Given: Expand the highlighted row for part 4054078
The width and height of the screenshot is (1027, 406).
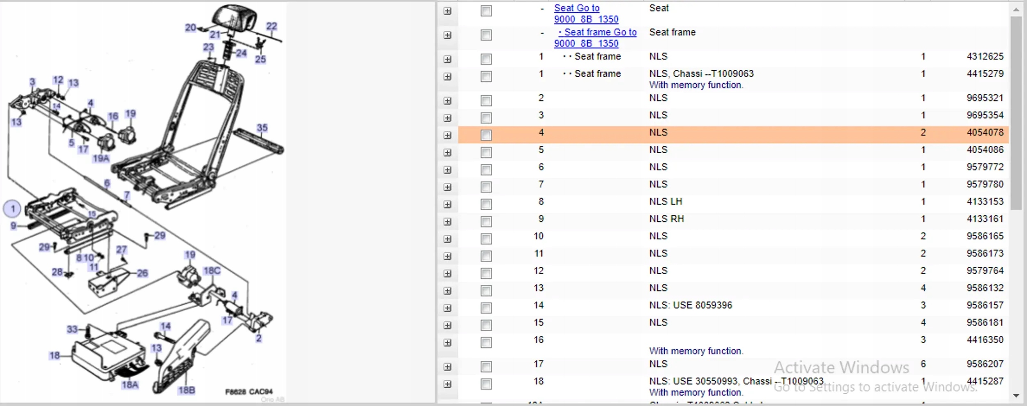Looking at the screenshot, I should [x=447, y=135].
